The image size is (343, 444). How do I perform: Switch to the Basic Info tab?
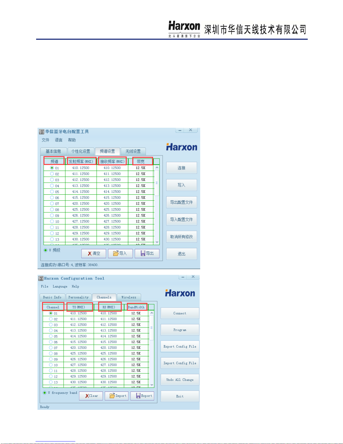[x=52, y=297]
